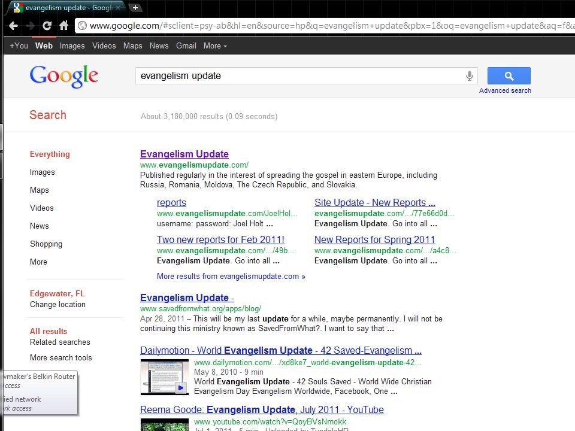575x431 pixels.
Task: Switch to Videos in the top bar
Action: (x=104, y=46)
